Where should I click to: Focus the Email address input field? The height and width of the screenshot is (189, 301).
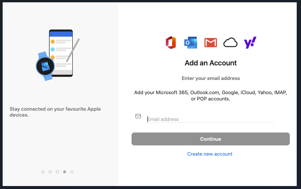click(x=210, y=119)
